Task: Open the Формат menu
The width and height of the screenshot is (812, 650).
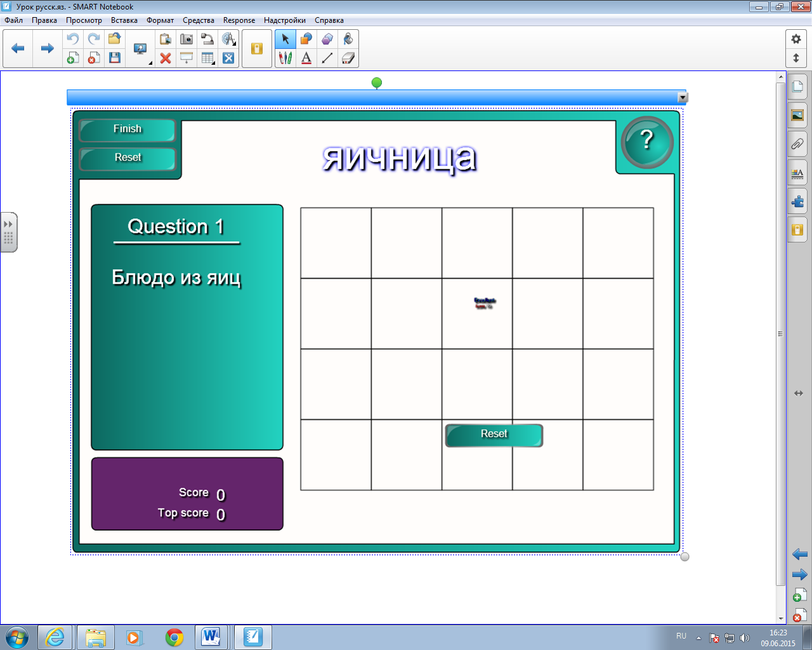Action: coord(160,20)
